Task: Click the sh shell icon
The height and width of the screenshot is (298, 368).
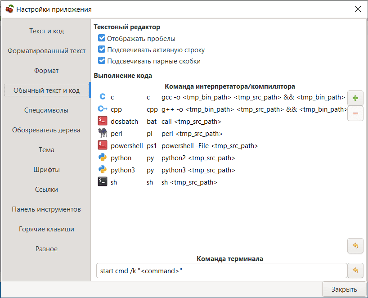Action: pyautogui.click(x=103, y=182)
